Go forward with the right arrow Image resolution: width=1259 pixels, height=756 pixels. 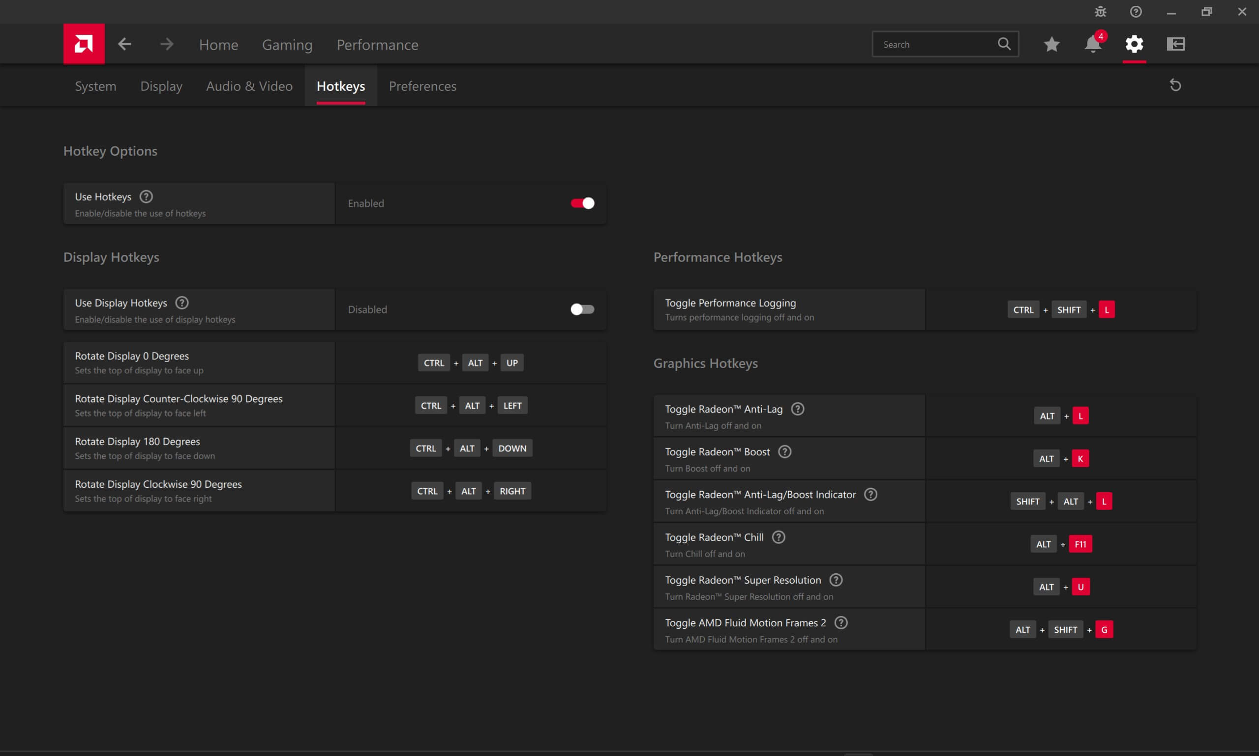[166, 44]
